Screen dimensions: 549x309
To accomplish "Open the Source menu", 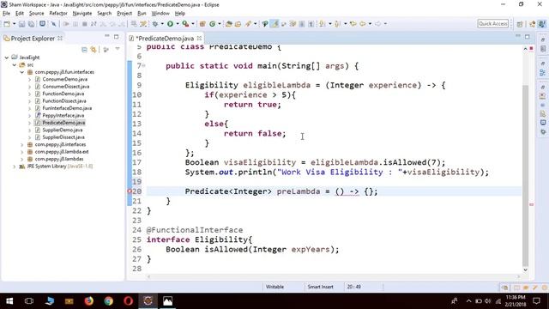I will click(36, 14).
